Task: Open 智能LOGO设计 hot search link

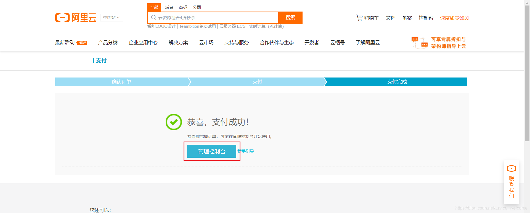Action: coord(161,26)
